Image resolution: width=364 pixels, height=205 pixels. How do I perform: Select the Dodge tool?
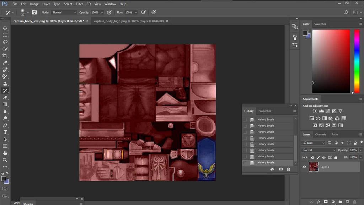5,118
